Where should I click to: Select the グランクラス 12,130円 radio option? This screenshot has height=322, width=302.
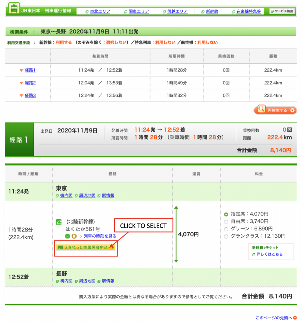[226, 236]
